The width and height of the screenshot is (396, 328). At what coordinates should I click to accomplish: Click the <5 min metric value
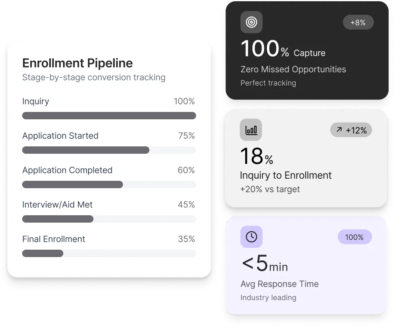coord(265,264)
